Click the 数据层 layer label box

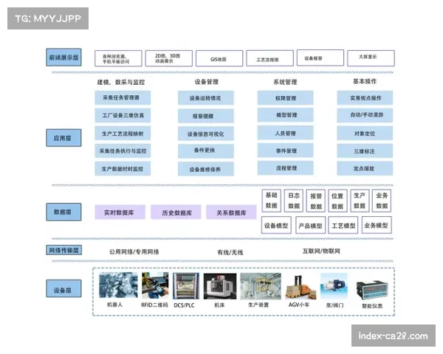click(63, 212)
